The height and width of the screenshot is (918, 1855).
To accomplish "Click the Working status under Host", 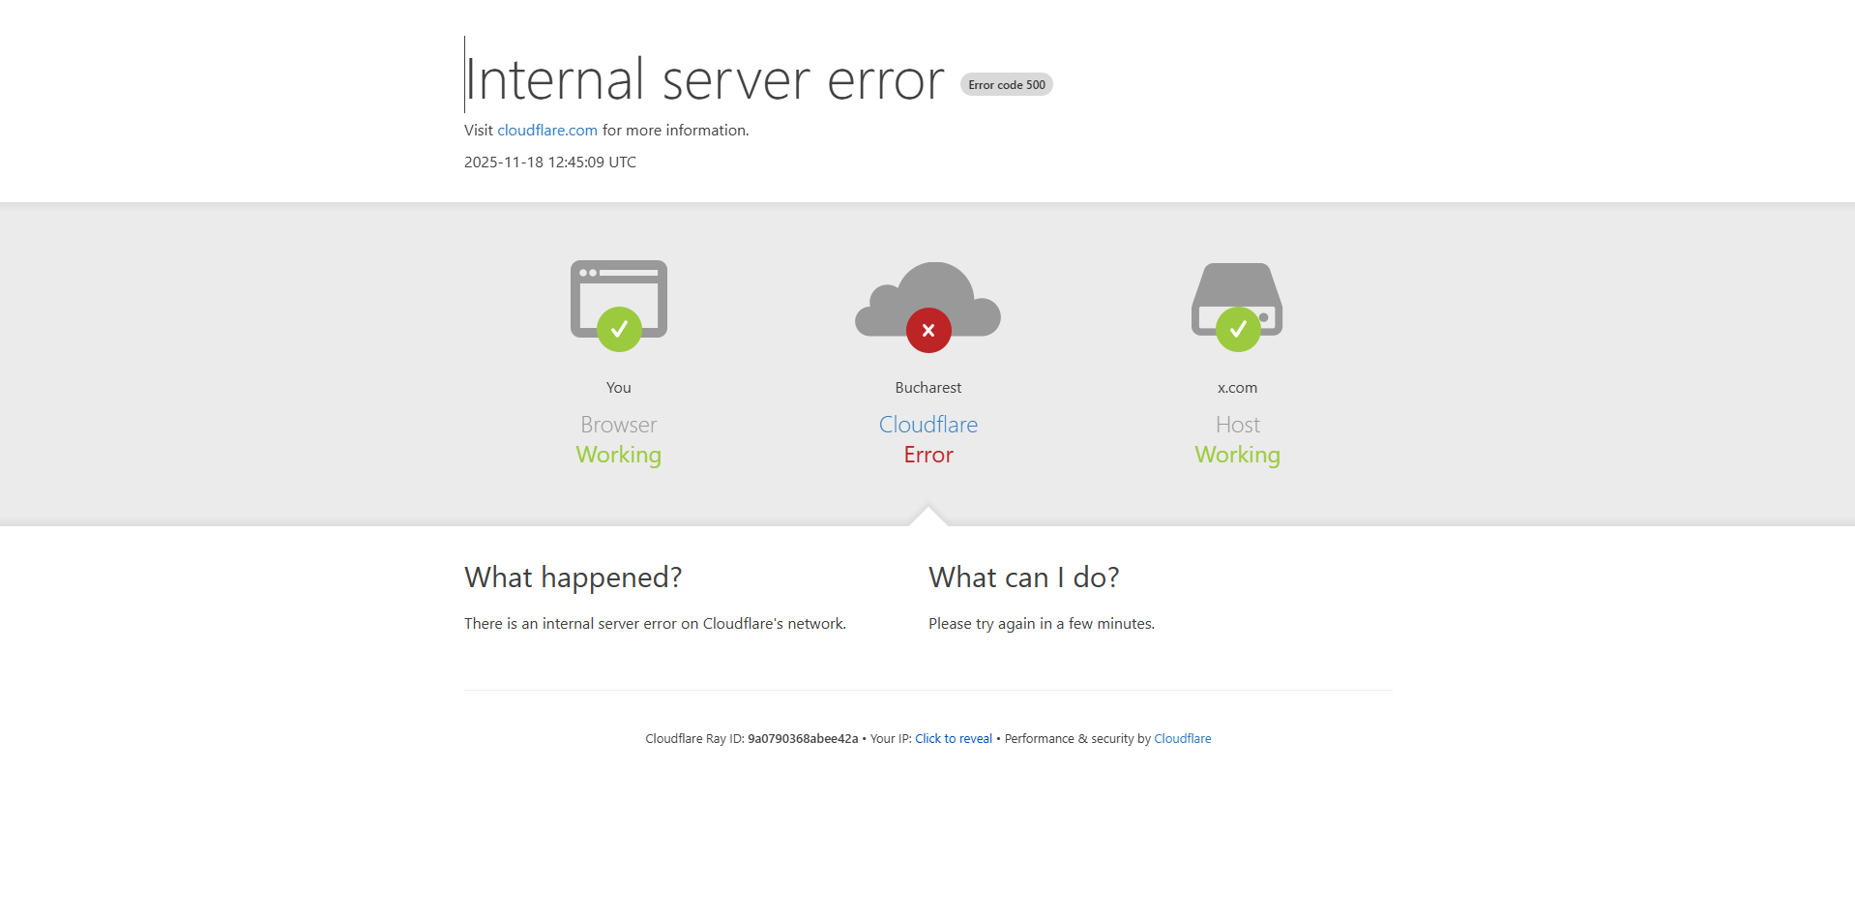I will pos(1237,455).
